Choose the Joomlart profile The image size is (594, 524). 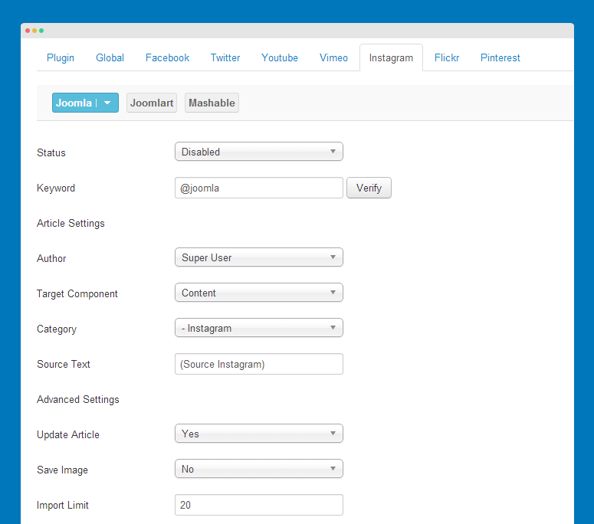[152, 103]
